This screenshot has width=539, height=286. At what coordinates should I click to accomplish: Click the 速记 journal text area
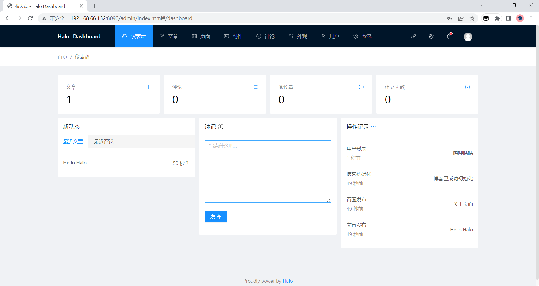268,171
